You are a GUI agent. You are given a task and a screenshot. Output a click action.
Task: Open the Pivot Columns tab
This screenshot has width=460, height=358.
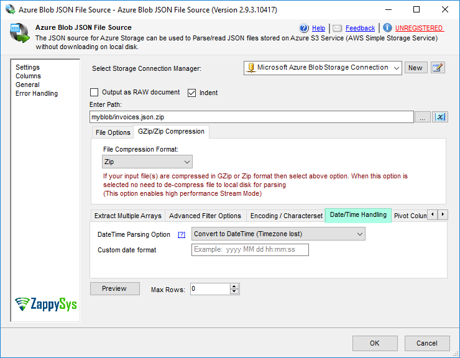[410, 216]
